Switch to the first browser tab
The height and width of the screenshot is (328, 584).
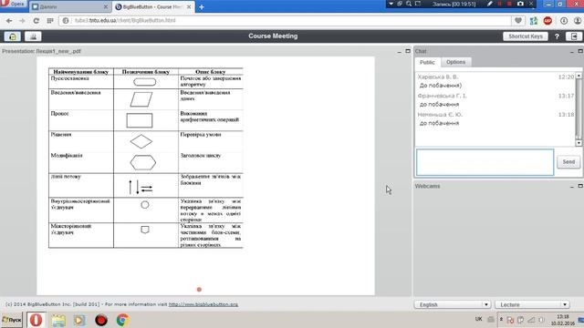[69, 6]
